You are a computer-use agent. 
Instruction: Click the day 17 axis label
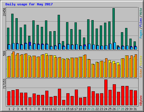coord(76,109)
